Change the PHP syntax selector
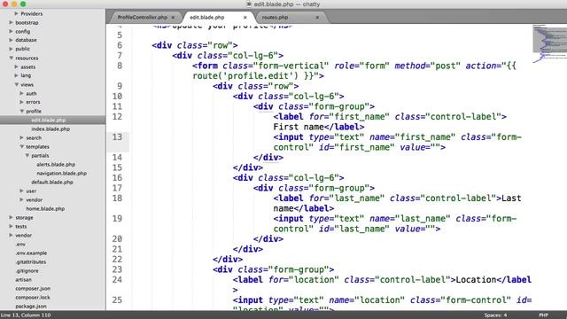The image size is (567, 319). pos(543,315)
